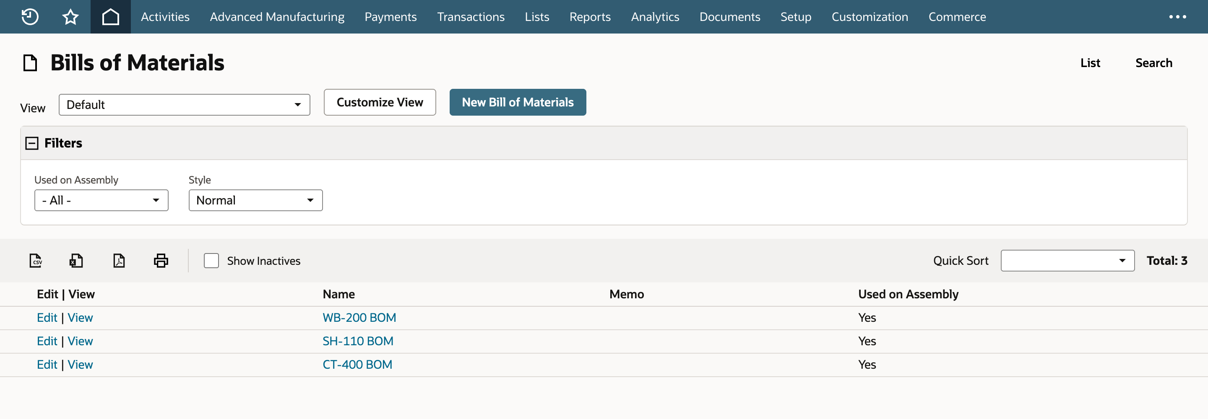Open the CT-400 BOM record

coord(357,365)
